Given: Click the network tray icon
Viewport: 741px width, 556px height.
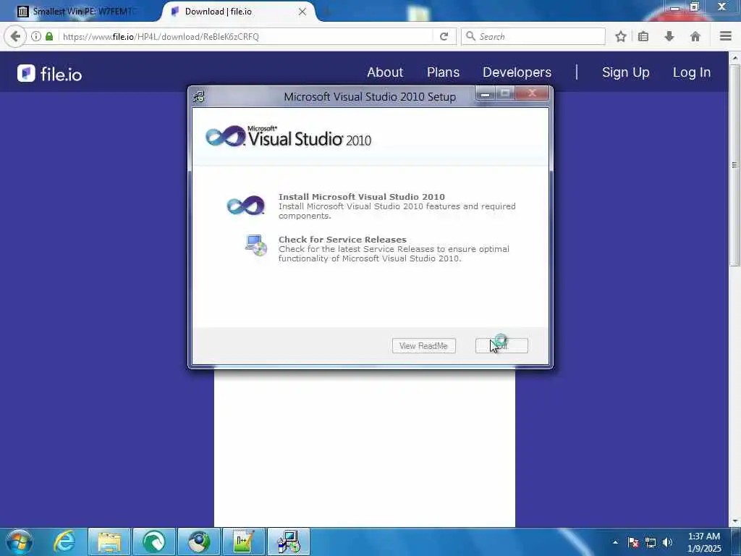Looking at the screenshot, I should tap(651, 542).
